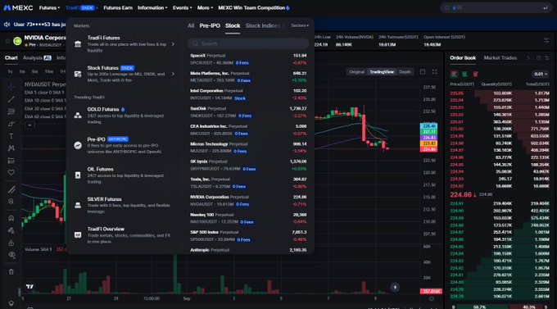Click the TradFi Overview icon
Image resolution: width=557 pixels, height=309 pixels.
coord(78,234)
